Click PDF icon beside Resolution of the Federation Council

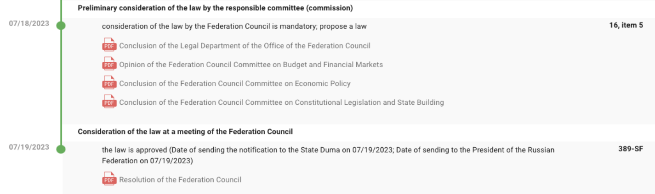point(108,179)
